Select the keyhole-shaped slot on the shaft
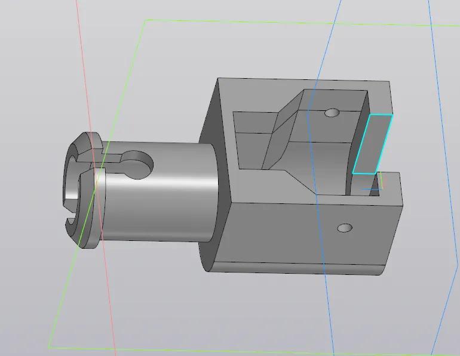 tap(129, 165)
